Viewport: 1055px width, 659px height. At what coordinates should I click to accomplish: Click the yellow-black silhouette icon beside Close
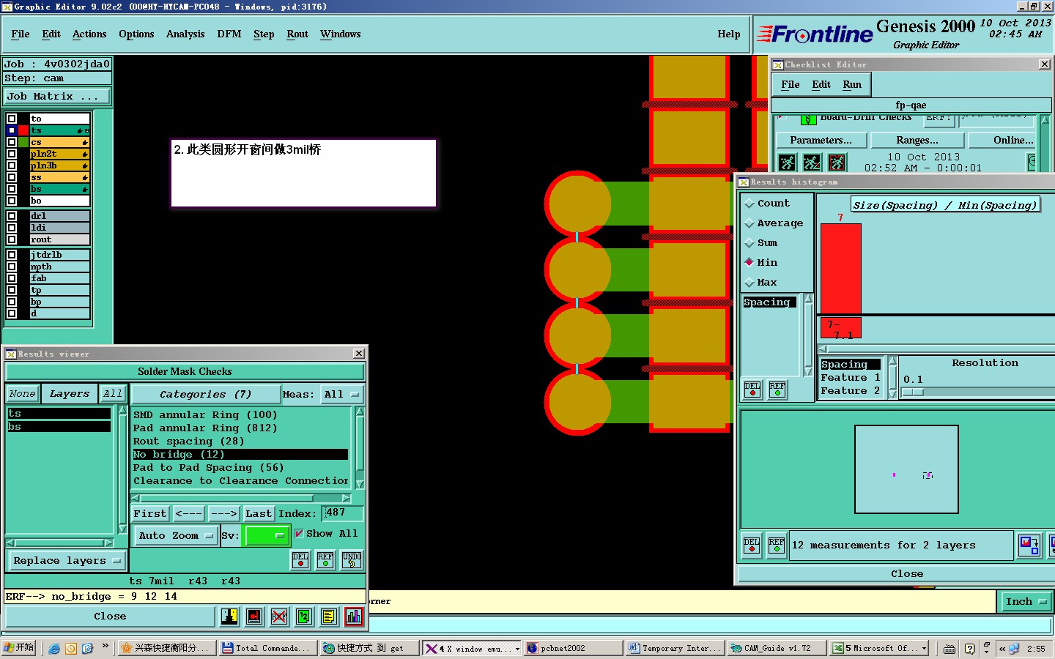pos(229,617)
